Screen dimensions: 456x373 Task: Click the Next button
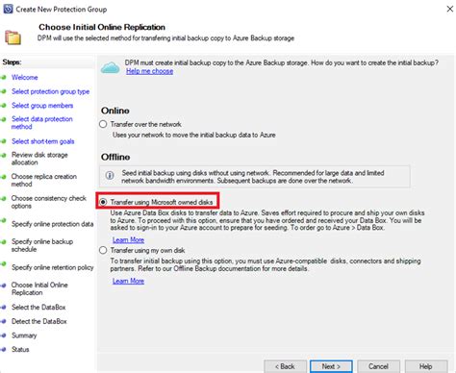point(331,366)
